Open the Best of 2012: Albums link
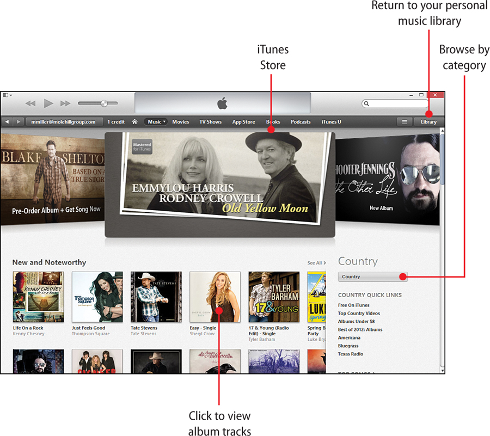This screenshot has height=436, width=490. (360, 329)
